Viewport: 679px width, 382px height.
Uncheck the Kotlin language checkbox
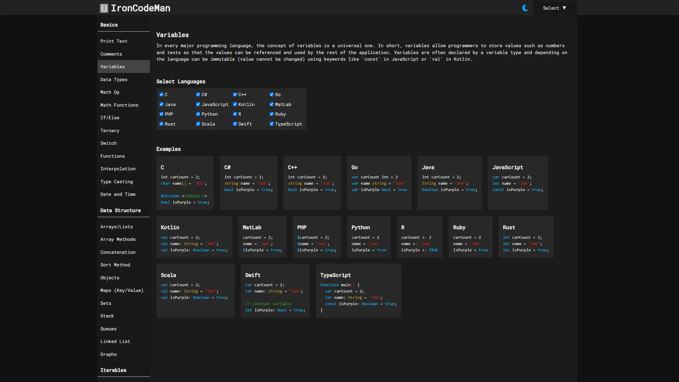pyautogui.click(x=235, y=104)
